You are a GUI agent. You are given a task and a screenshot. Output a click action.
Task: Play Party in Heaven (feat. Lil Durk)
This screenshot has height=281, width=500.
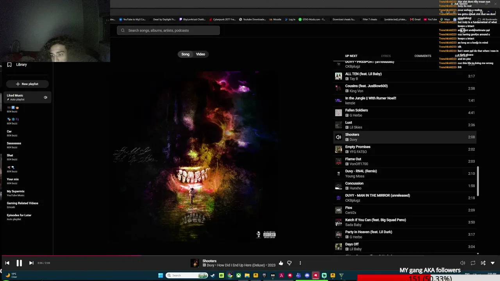coord(405,234)
